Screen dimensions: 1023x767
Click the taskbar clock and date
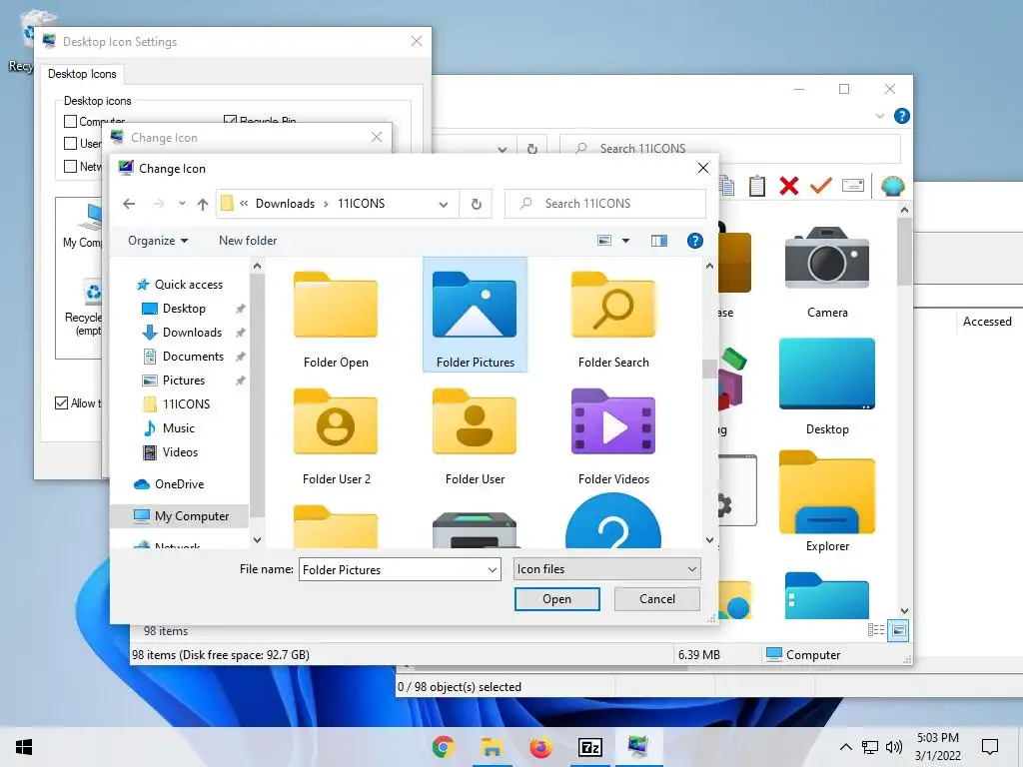point(937,747)
